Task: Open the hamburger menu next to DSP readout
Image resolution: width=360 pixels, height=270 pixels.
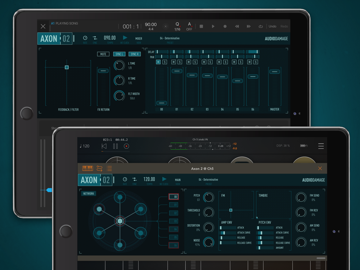Action: [321, 146]
